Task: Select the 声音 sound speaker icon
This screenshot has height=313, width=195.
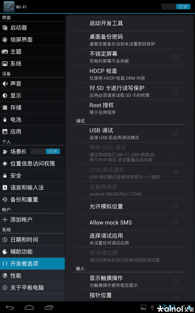Action: 5,84
